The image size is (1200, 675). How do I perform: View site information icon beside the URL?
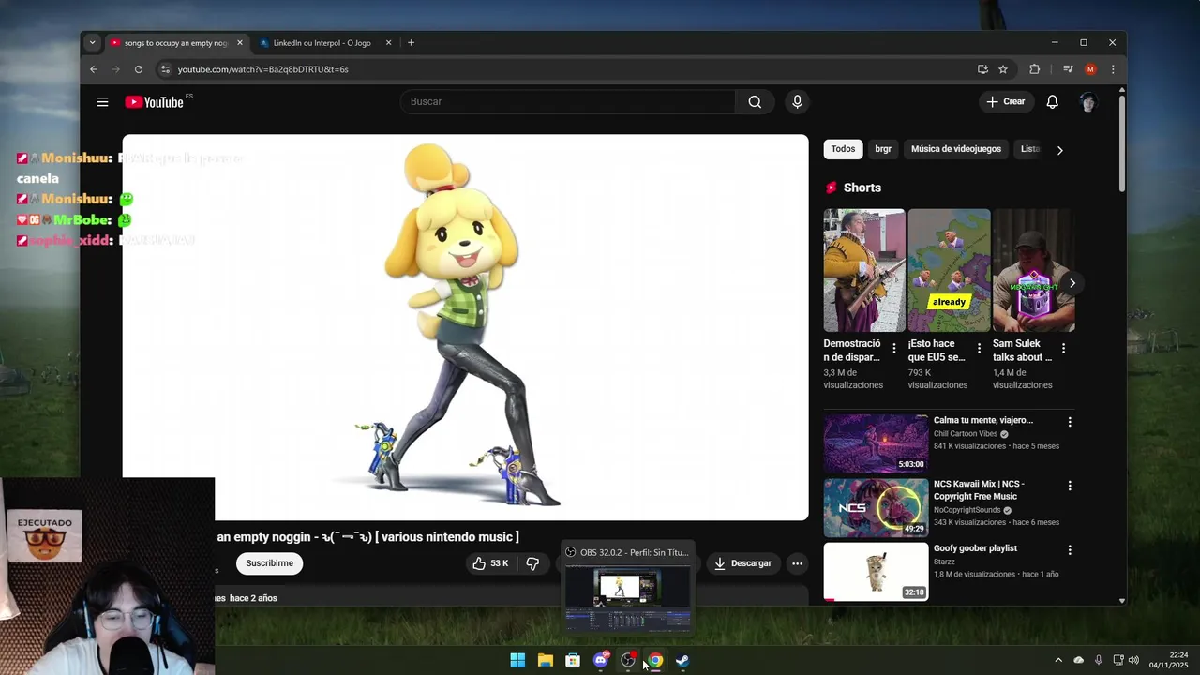click(165, 69)
